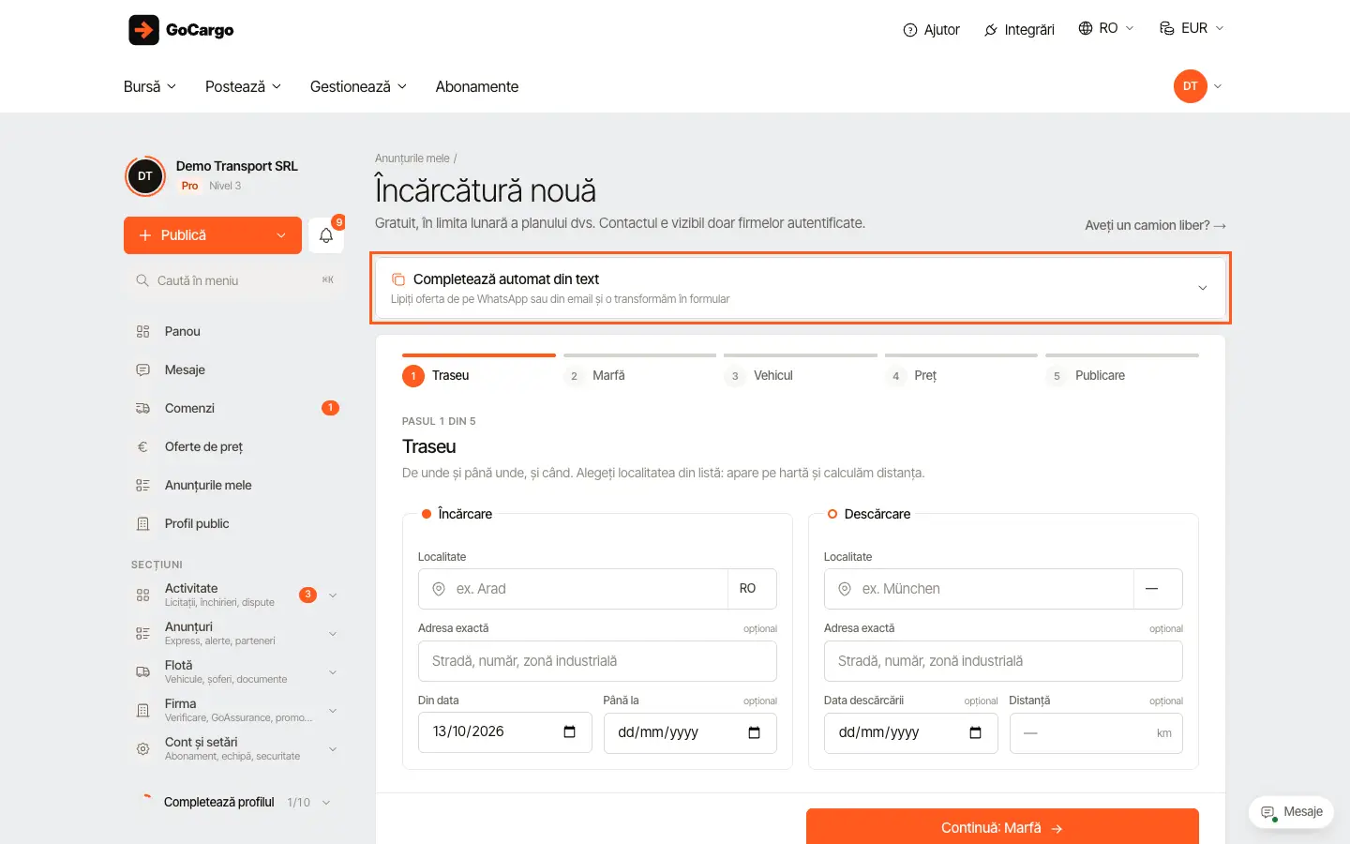This screenshot has width=1350, height=844.
Task: Open Integrări plug icon link
Action: click(x=991, y=30)
